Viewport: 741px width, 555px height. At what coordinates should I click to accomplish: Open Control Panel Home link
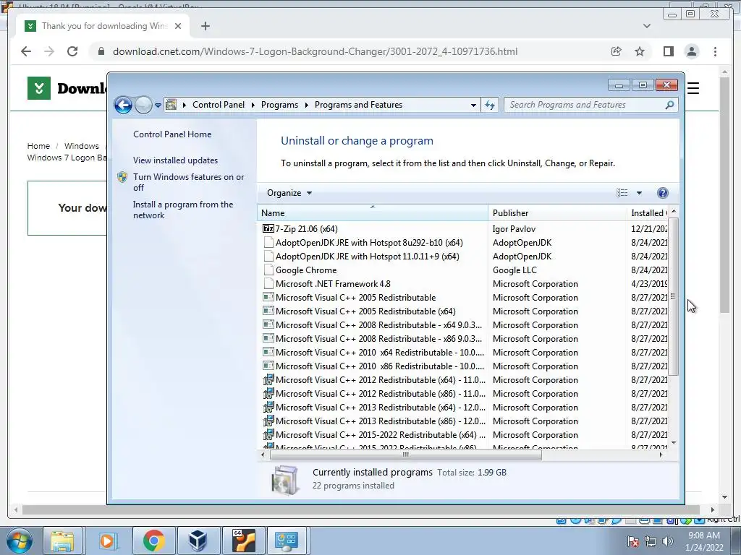pyautogui.click(x=172, y=134)
